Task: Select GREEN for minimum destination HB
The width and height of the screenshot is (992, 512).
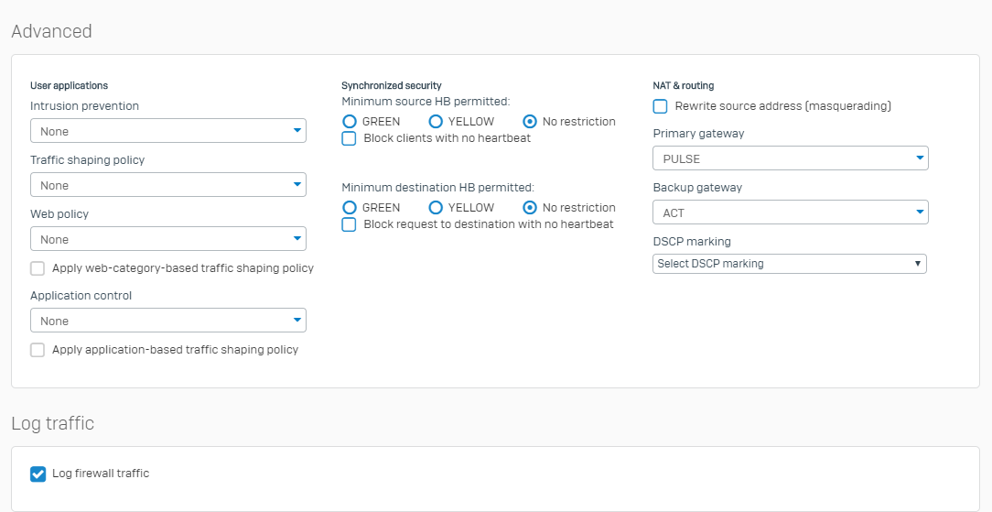Action: (349, 208)
